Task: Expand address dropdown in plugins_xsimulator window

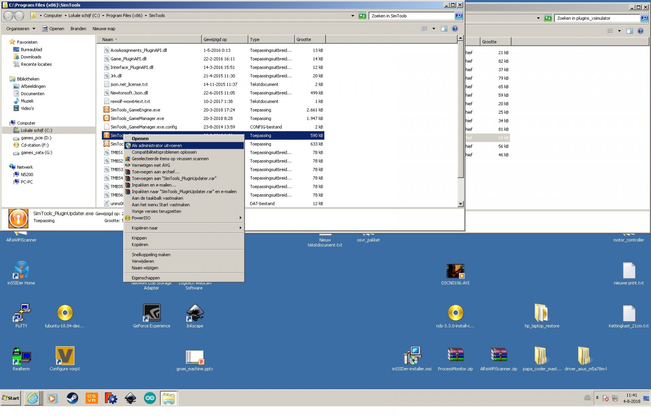Action: point(538,18)
